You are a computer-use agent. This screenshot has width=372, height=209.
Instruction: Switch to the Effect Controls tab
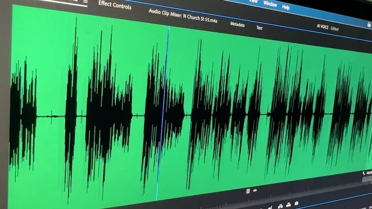point(115,5)
